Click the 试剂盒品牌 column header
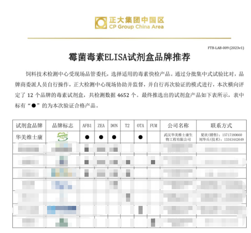 pos(29,125)
